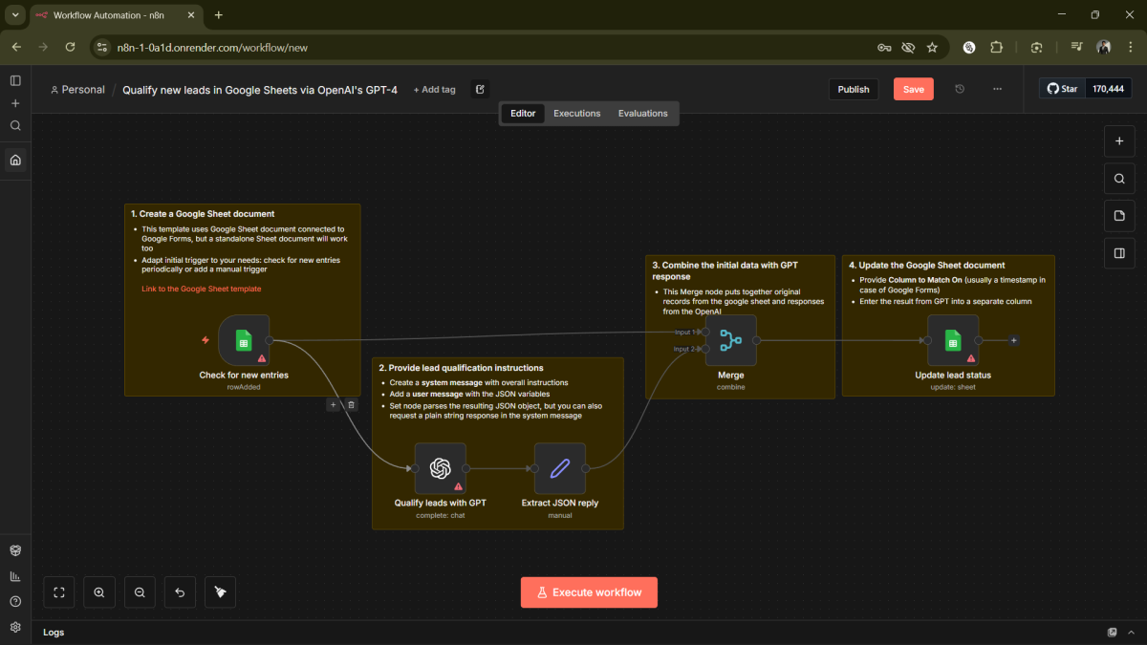Toggle the right side panel icon

pyautogui.click(x=1119, y=254)
